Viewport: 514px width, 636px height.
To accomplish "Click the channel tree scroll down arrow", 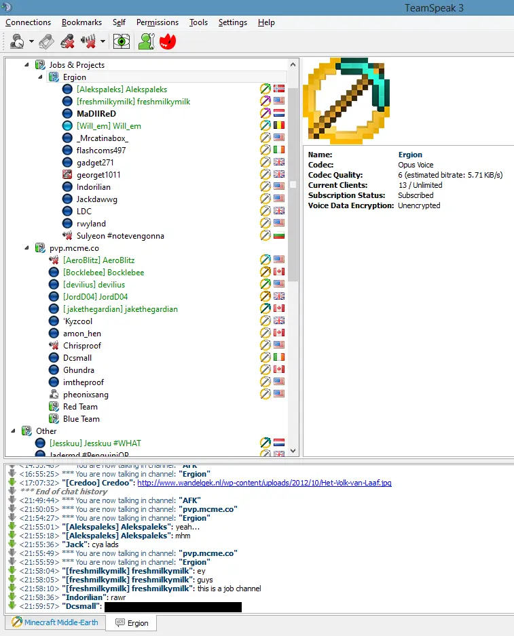I will [x=293, y=451].
